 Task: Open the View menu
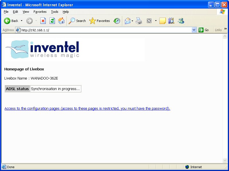26,12
